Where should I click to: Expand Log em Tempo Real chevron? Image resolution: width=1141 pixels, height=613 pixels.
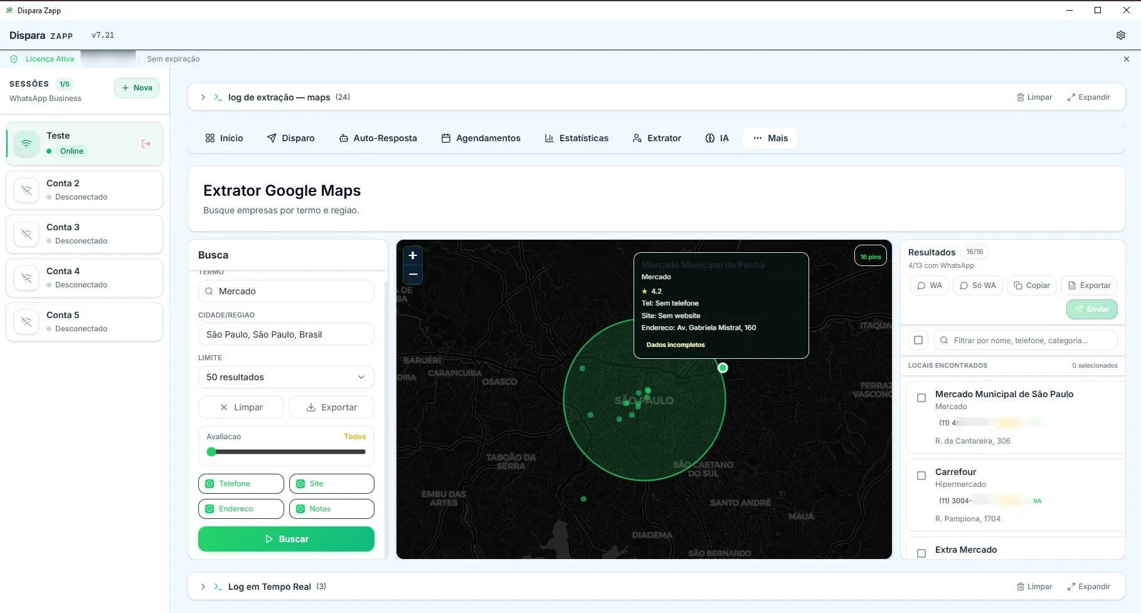tap(203, 587)
